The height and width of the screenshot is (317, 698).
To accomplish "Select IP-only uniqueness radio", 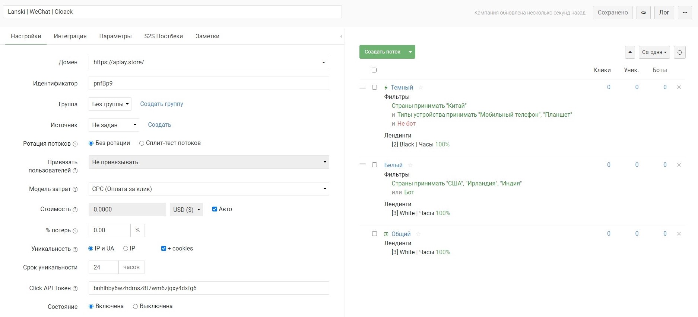I will click(126, 249).
